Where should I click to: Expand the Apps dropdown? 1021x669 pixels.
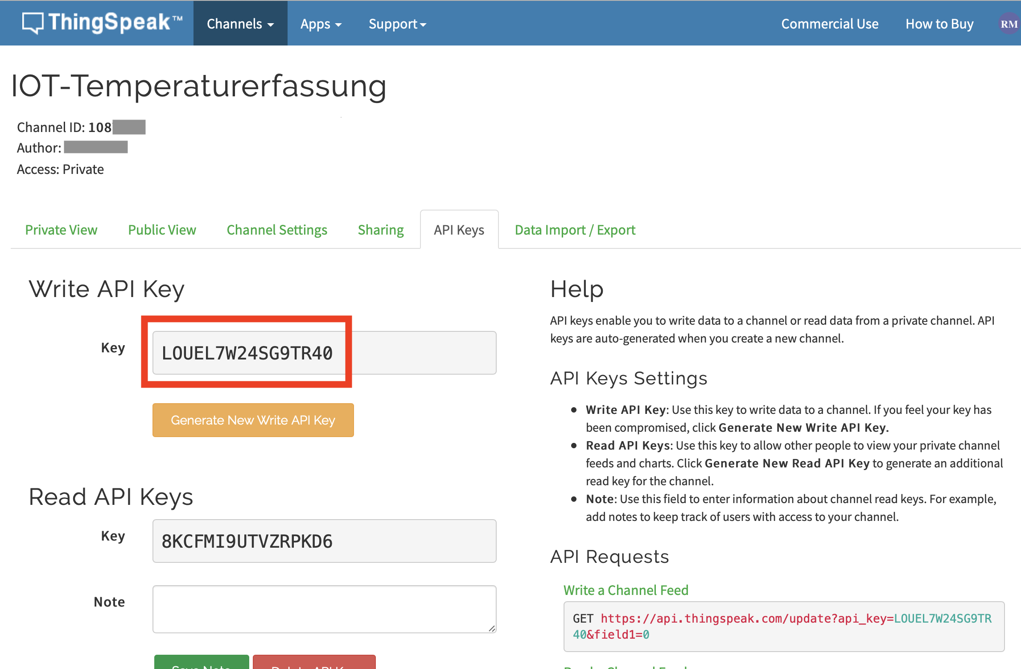[321, 23]
